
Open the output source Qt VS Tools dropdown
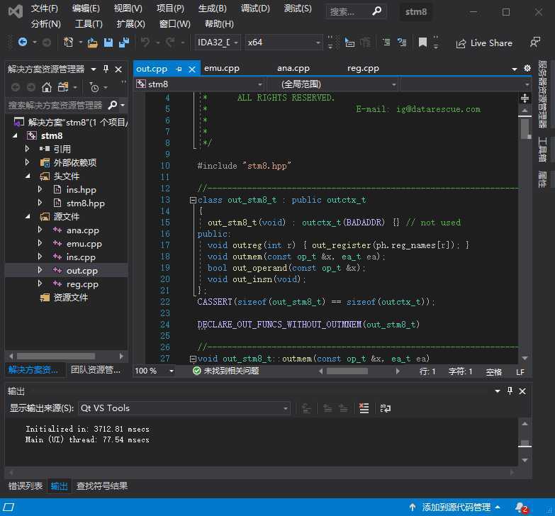(184, 408)
